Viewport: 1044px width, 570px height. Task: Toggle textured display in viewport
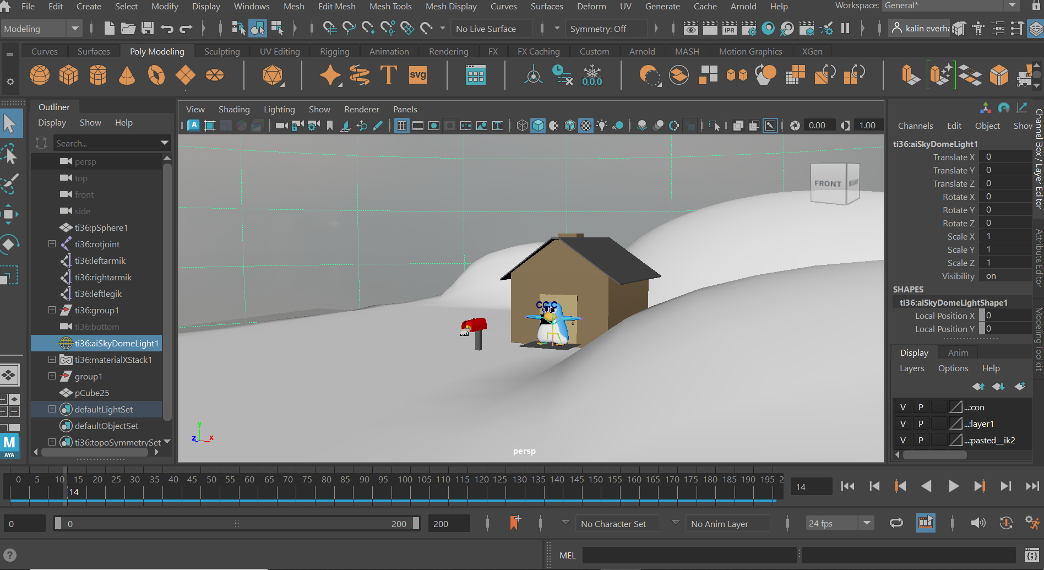(586, 126)
